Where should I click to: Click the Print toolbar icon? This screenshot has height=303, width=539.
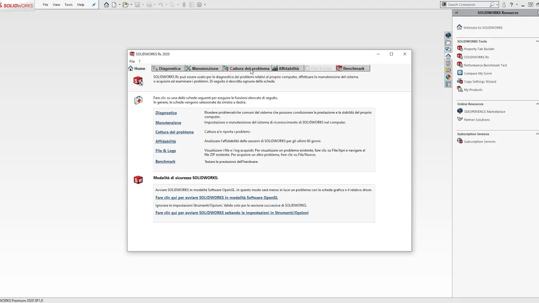(x=149, y=5)
